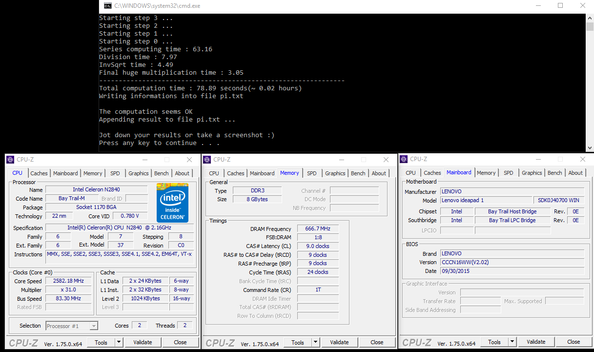This screenshot has height=352, width=594.
Task: Open Graphics tab in right Mainboard window
Action: [532, 173]
